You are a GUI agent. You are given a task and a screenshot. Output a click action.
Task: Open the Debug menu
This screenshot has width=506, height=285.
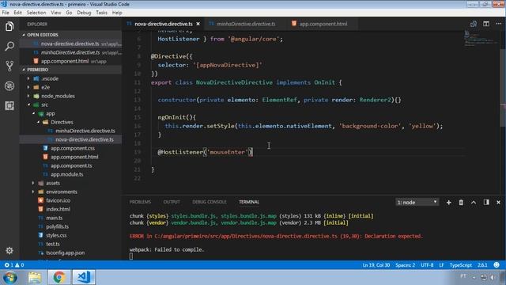84,13
